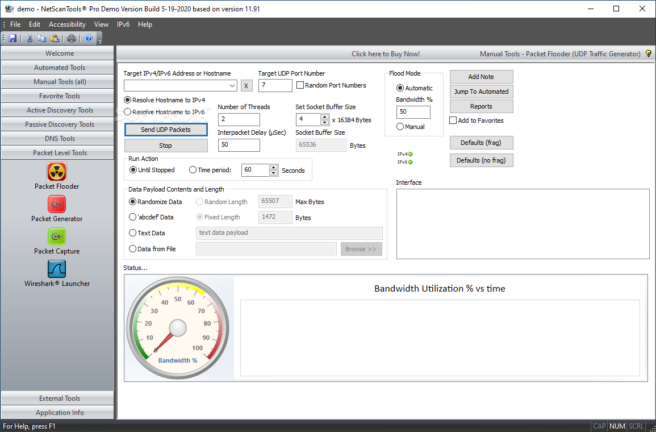
Task: Expand the Automated Tools panel
Action: pos(57,68)
